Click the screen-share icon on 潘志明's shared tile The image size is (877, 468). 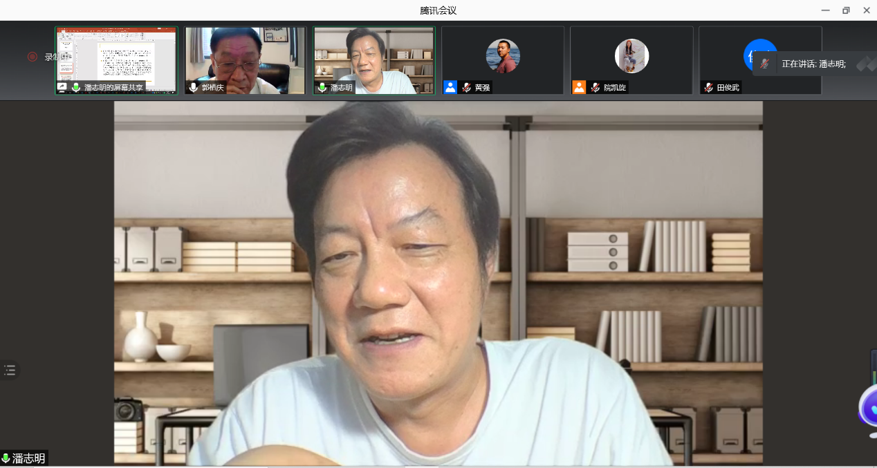click(x=62, y=88)
